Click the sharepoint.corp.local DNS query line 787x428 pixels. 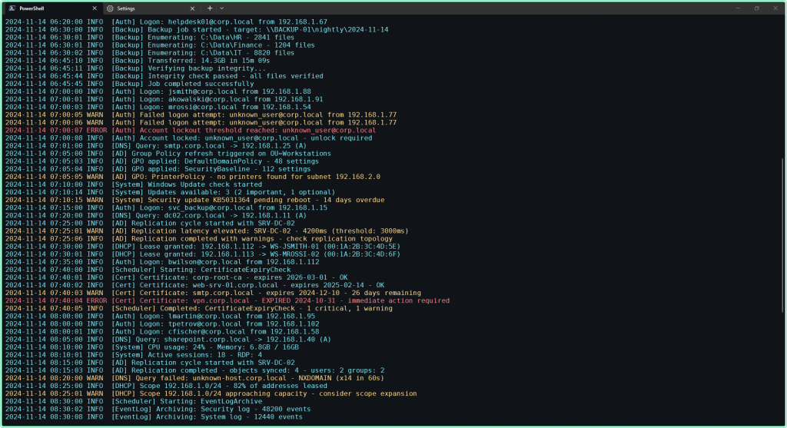[168, 340]
